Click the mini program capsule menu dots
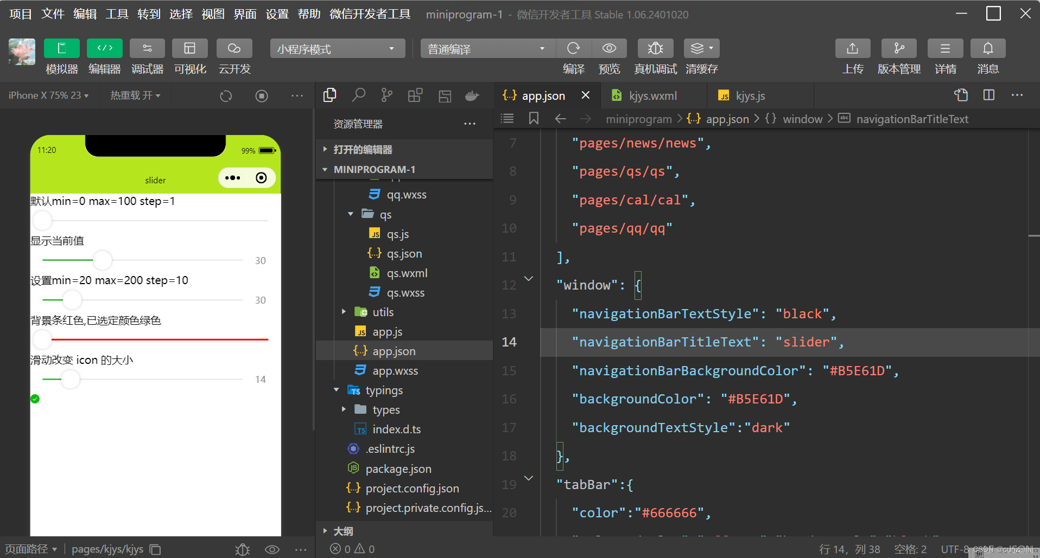 (x=232, y=178)
